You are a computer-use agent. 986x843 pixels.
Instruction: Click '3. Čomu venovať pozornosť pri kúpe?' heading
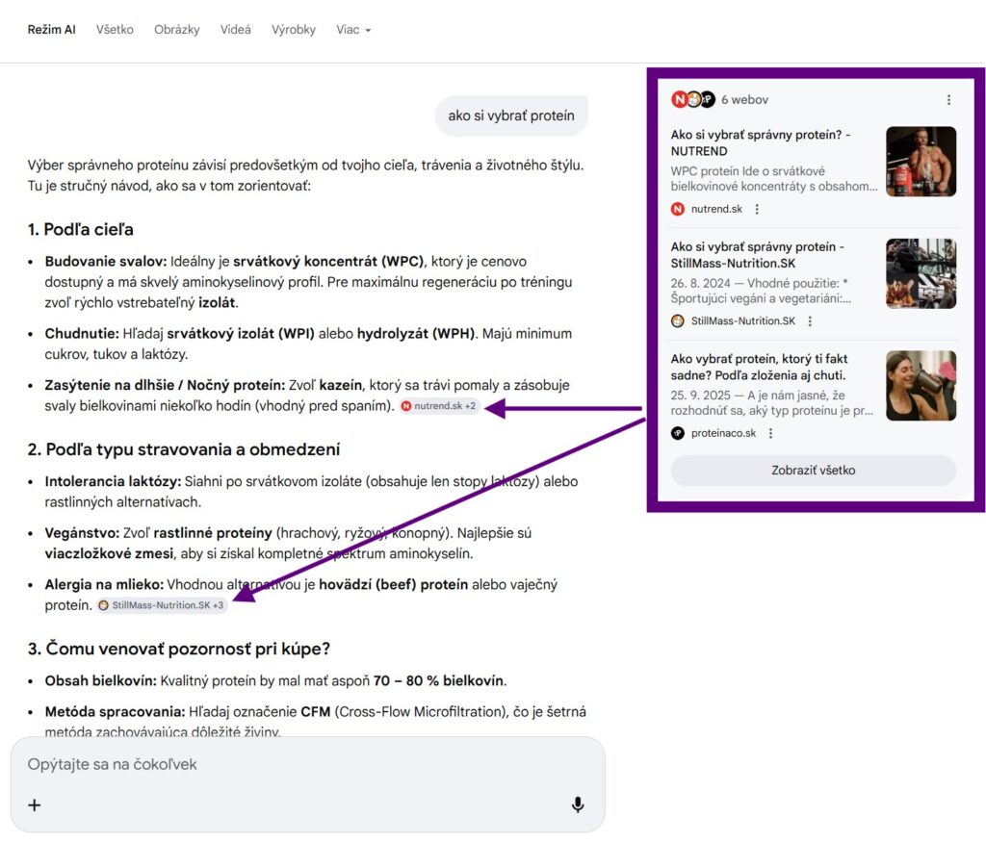178,649
